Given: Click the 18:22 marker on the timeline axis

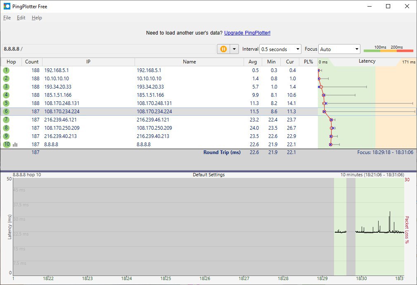Looking at the screenshot, I should 48,278.
